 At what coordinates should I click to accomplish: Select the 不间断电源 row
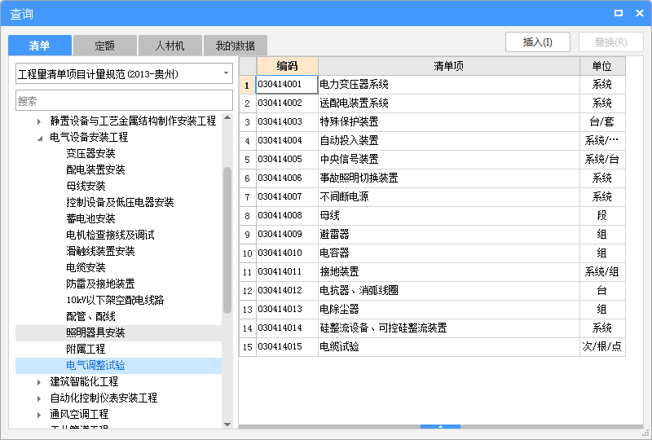433,196
